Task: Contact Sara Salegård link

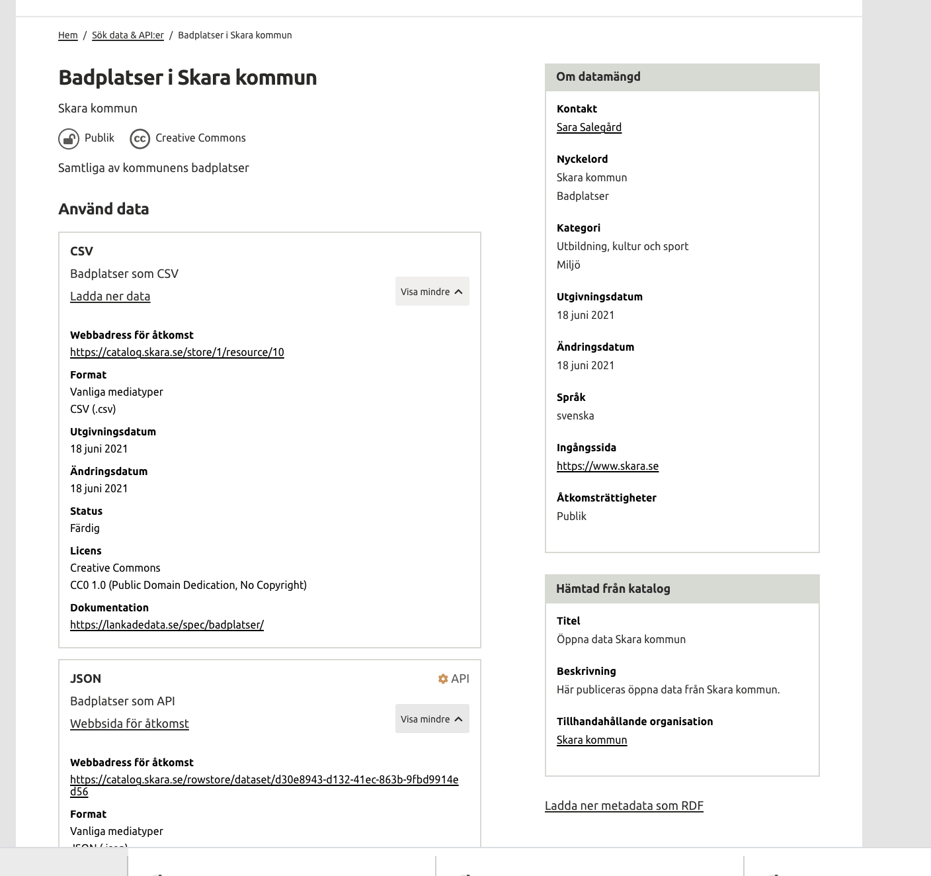Action: (x=588, y=128)
